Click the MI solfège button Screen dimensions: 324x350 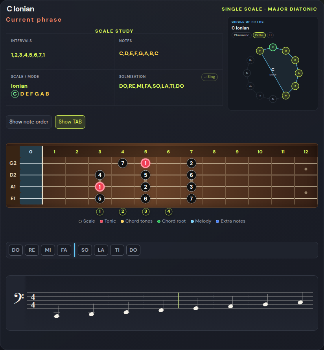coord(48,250)
